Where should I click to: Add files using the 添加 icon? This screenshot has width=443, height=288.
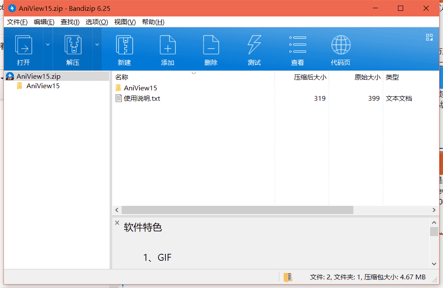(168, 45)
